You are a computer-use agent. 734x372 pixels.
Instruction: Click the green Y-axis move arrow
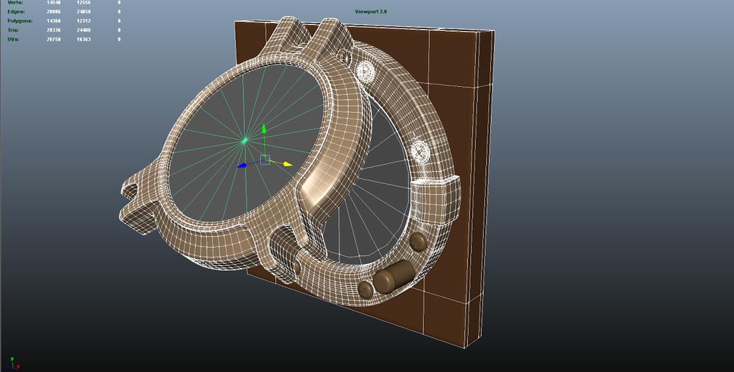coord(264,129)
